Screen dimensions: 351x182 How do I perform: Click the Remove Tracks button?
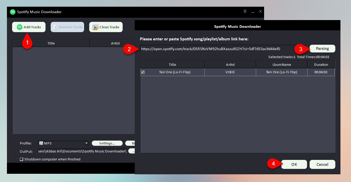[x=67, y=27]
